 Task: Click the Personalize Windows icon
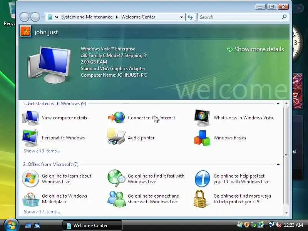tap(30, 138)
